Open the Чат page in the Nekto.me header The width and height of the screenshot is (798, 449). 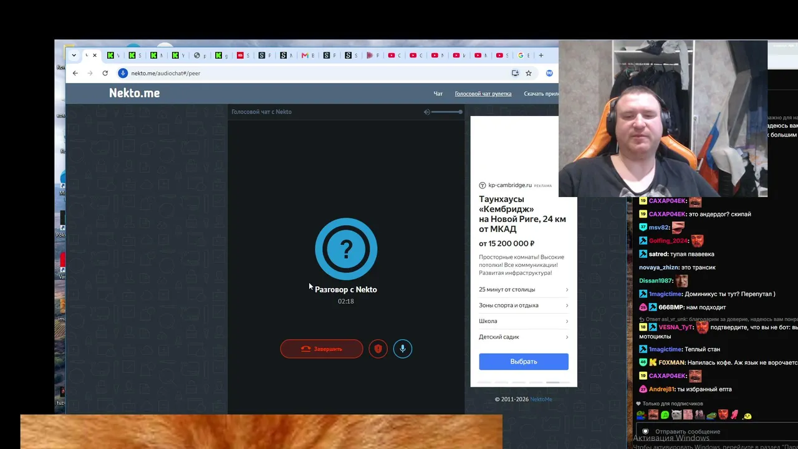(x=438, y=94)
